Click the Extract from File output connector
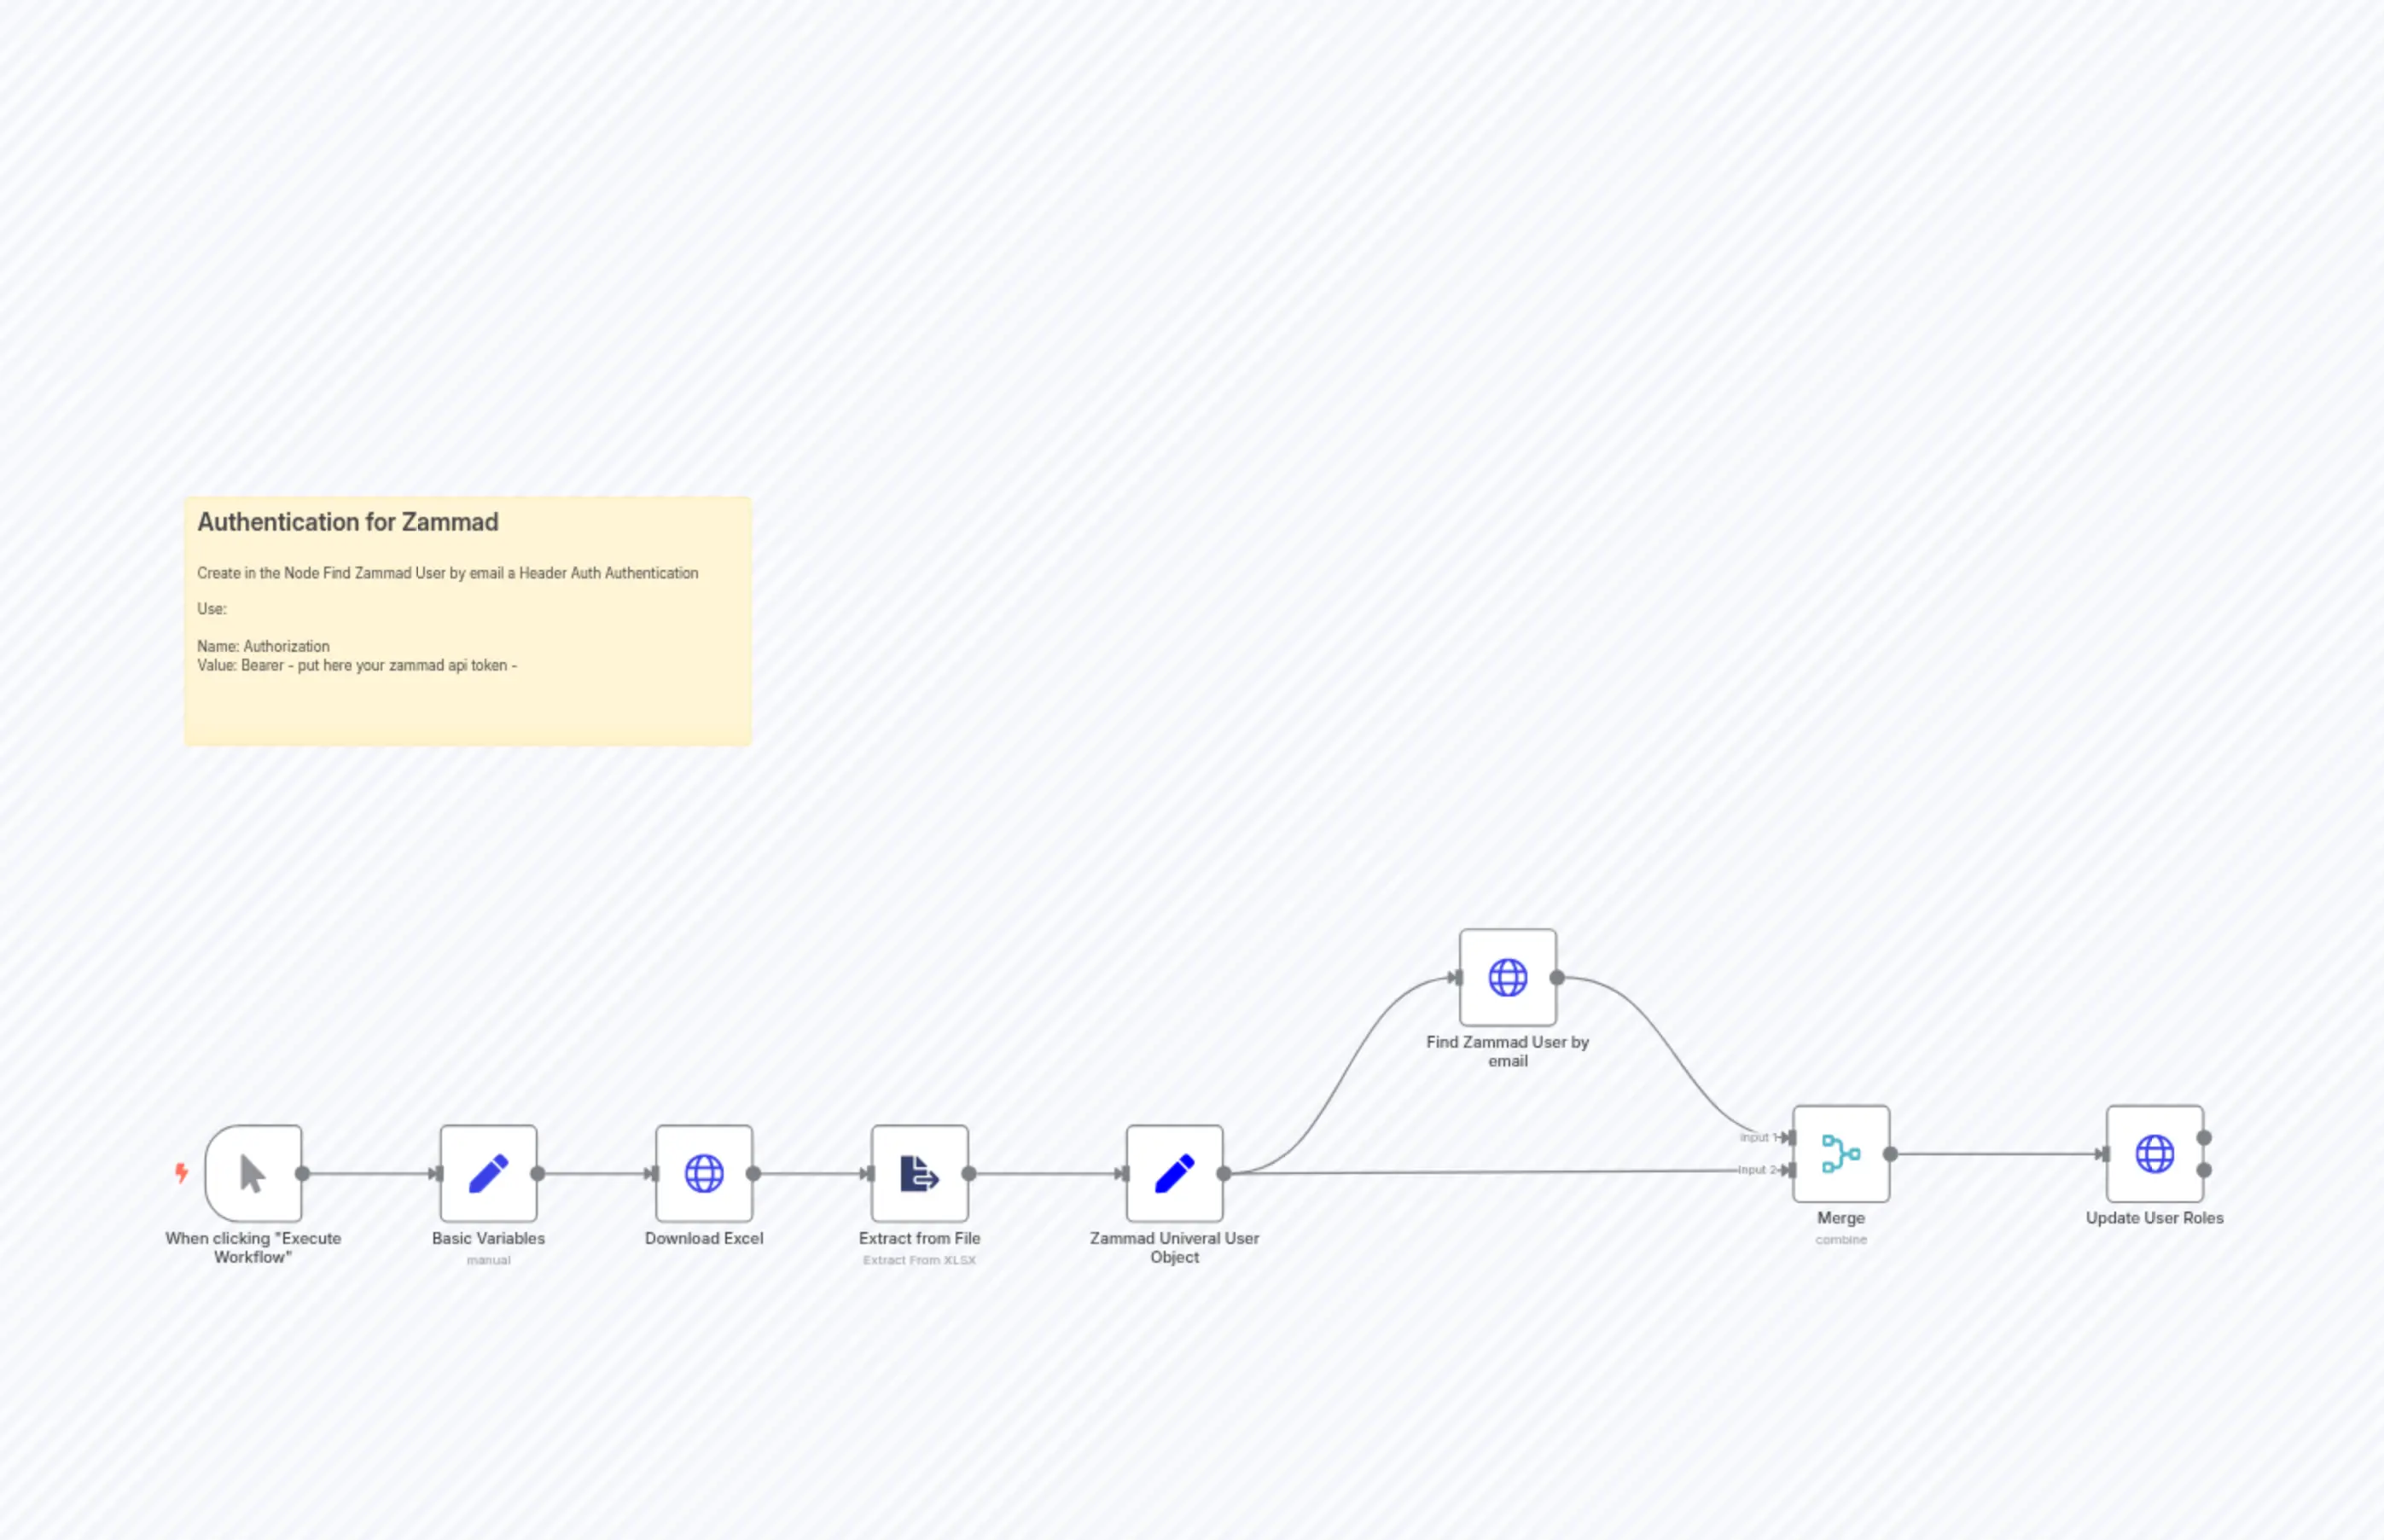Screen dimensions: 2384x1540 click(x=969, y=1173)
